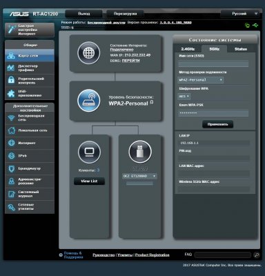Open the USB device dropdown OCZ ET1208AD
Viewport: 265px width, 276px height.
click(x=139, y=176)
